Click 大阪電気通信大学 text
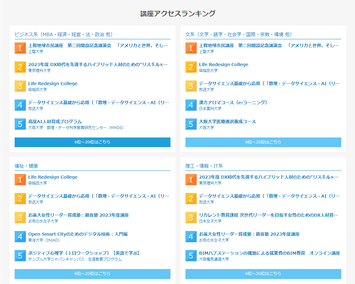 [x=214, y=259]
